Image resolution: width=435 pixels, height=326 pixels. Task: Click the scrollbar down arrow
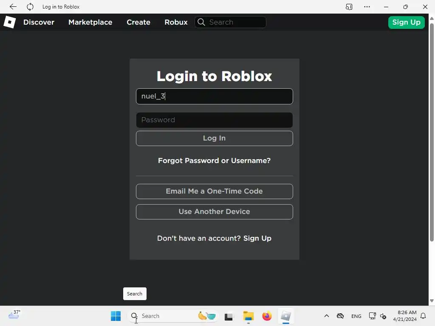coord(432,301)
